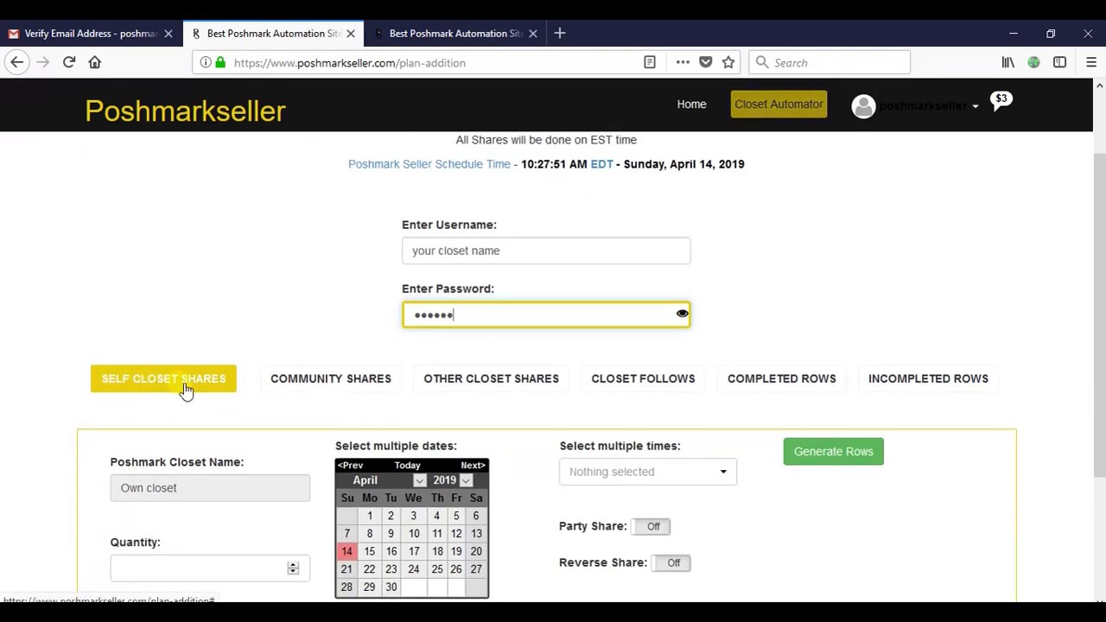Click the Poshmark Closet Name field
Viewport: 1106px width, 622px height.
point(210,488)
